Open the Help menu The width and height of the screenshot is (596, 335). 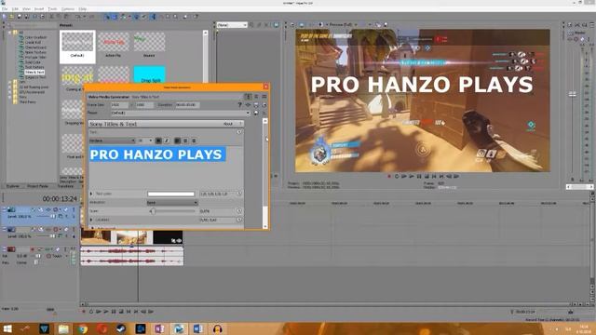click(83, 8)
